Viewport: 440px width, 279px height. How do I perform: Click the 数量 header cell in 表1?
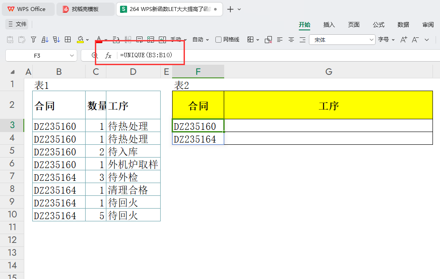point(96,105)
